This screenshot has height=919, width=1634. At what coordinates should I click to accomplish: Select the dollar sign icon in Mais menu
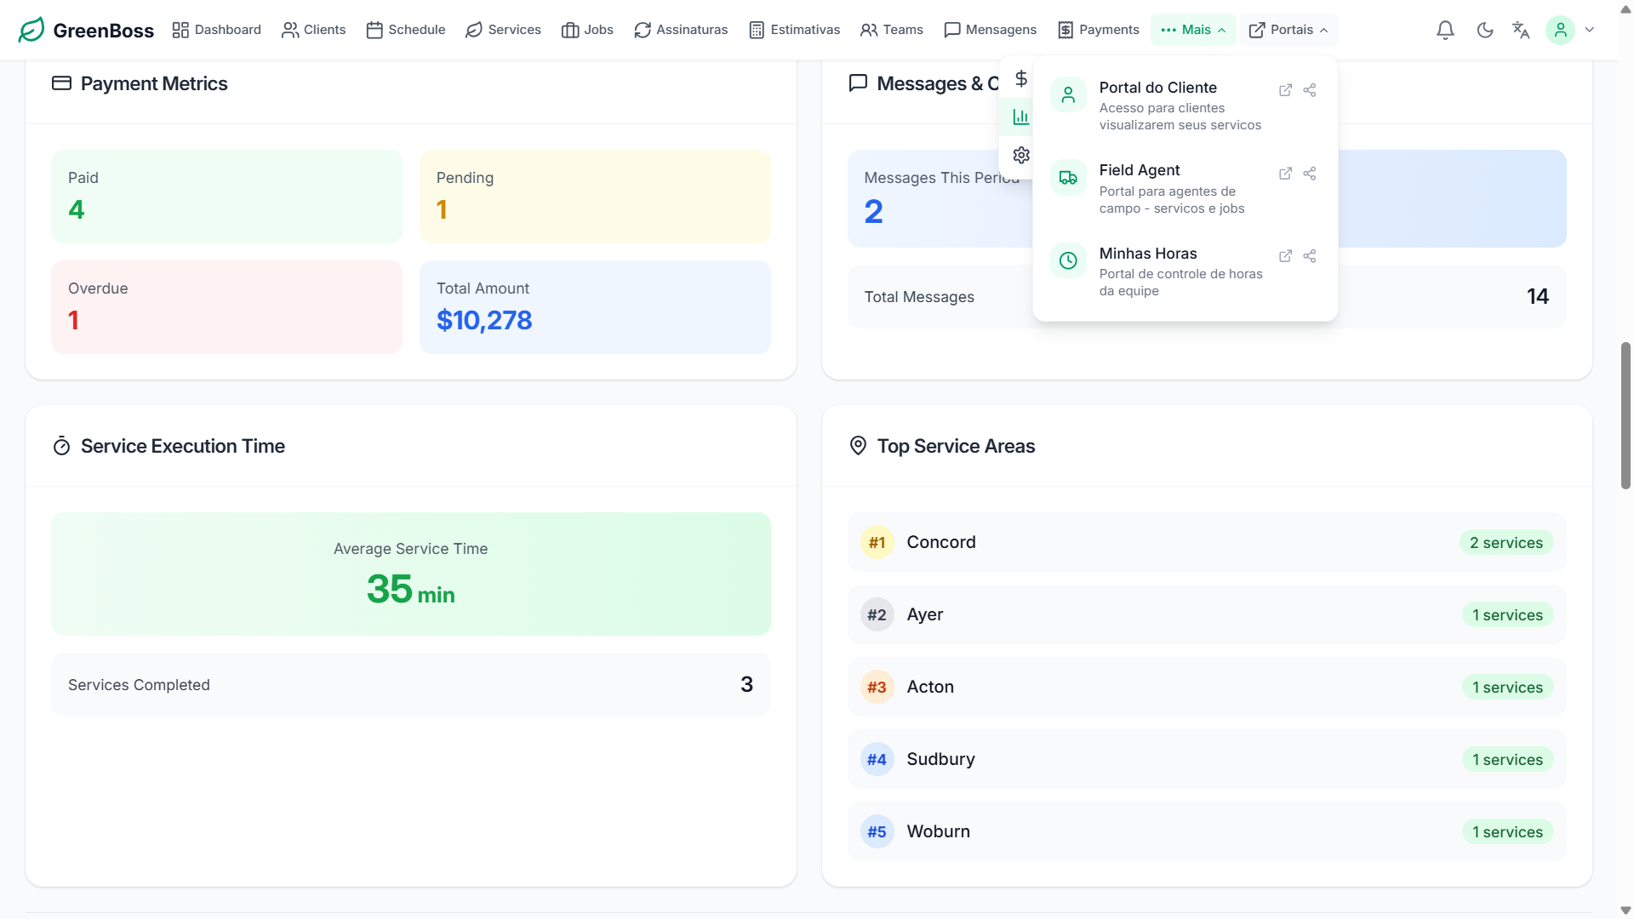(1021, 78)
